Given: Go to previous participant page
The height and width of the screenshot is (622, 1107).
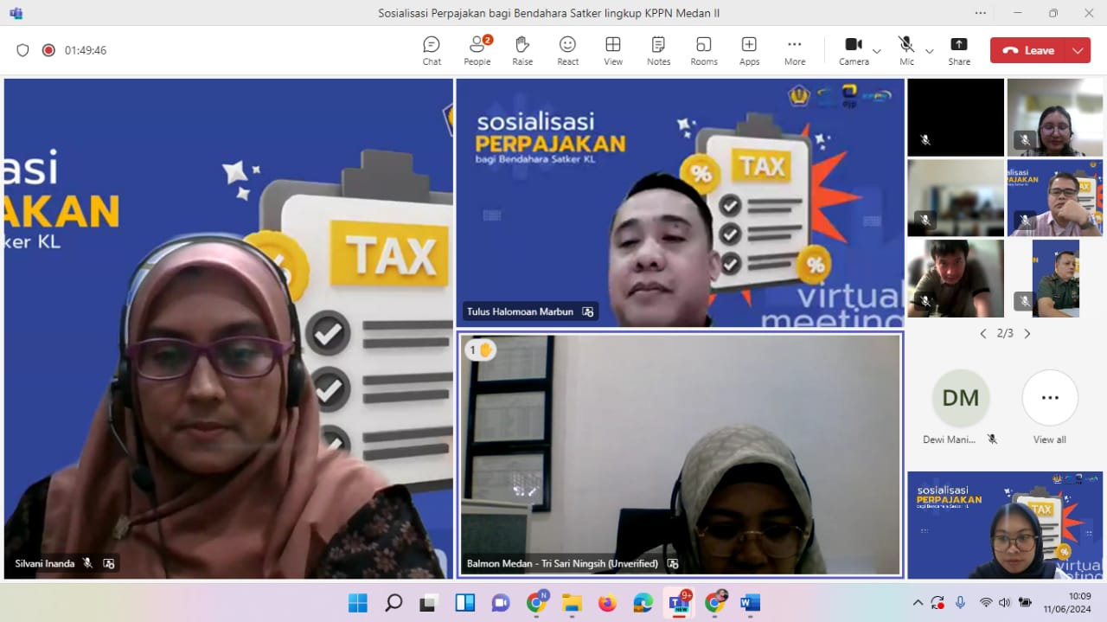Looking at the screenshot, I should (x=982, y=333).
